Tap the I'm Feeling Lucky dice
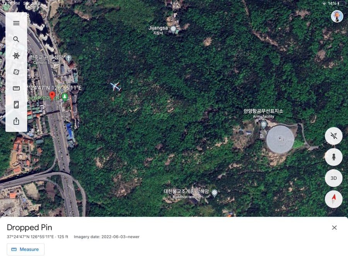 [16, 72]
